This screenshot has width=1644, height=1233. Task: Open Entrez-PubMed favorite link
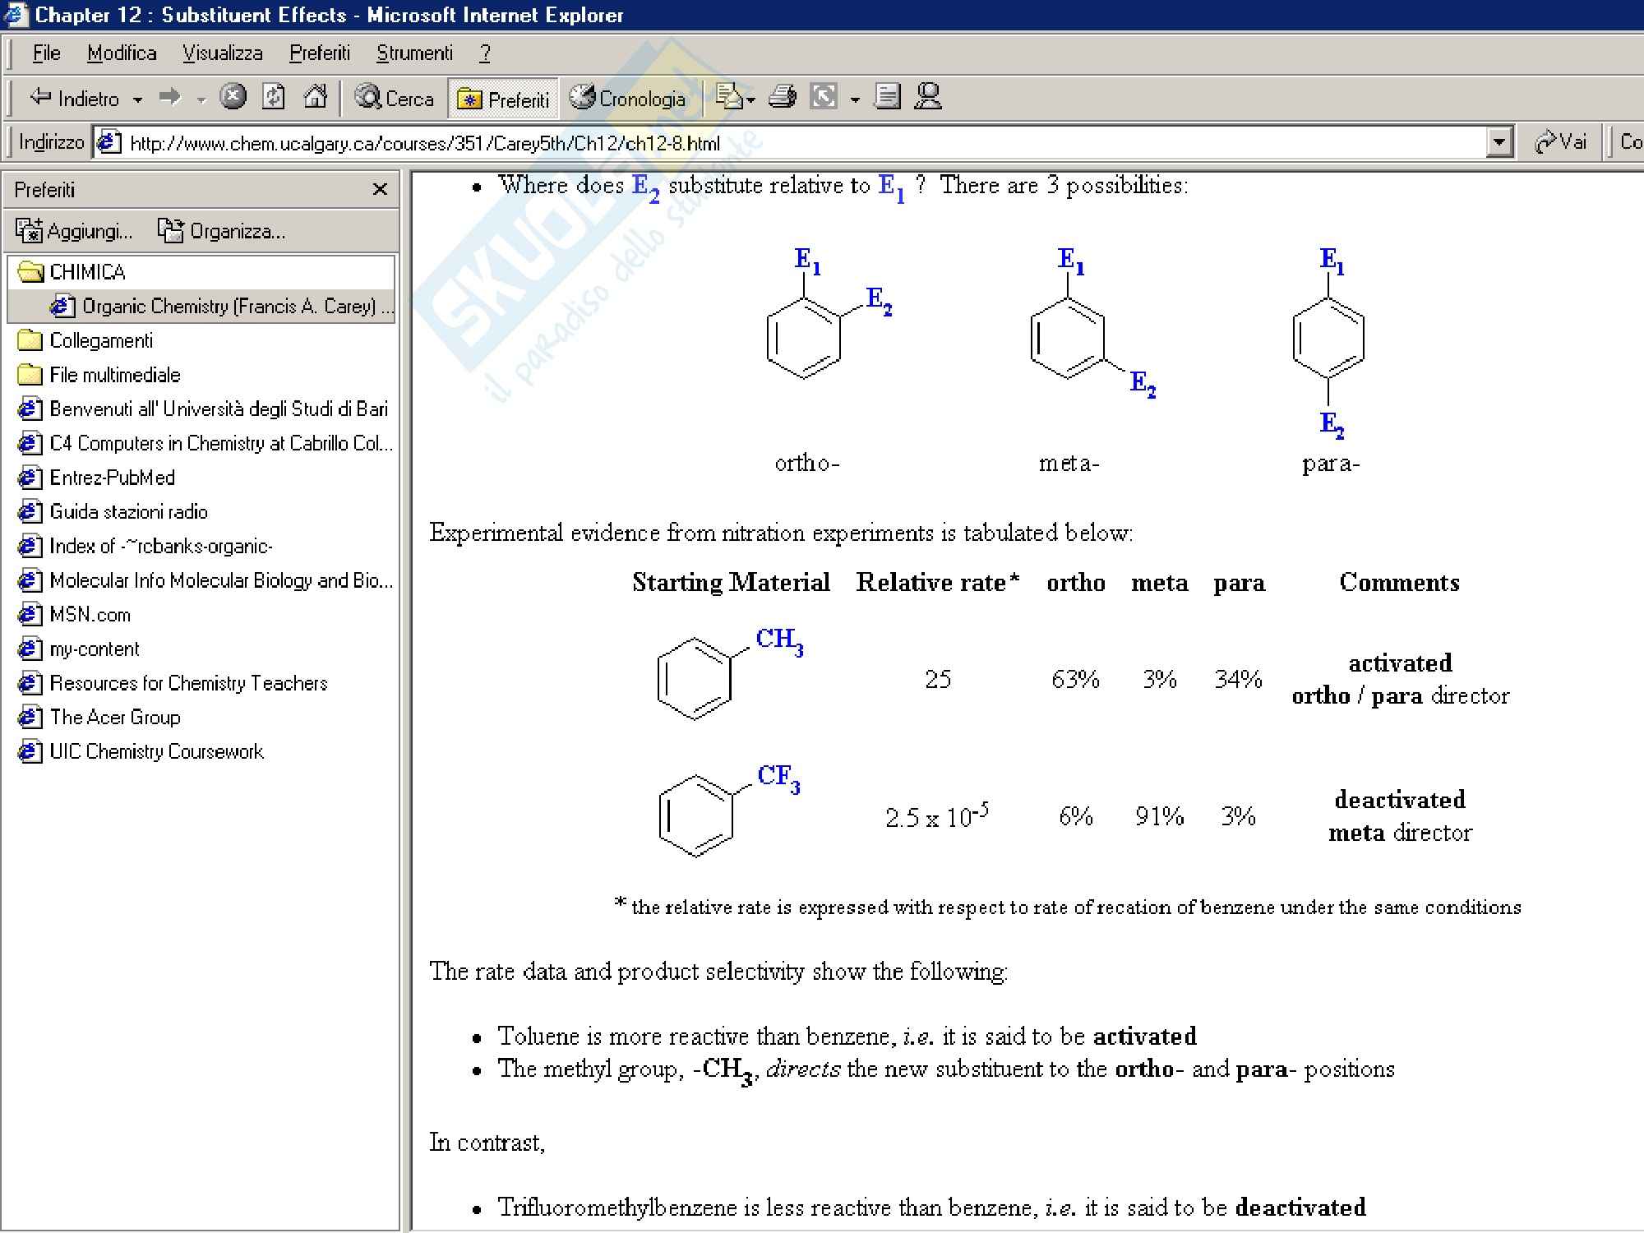click(112, 478)
